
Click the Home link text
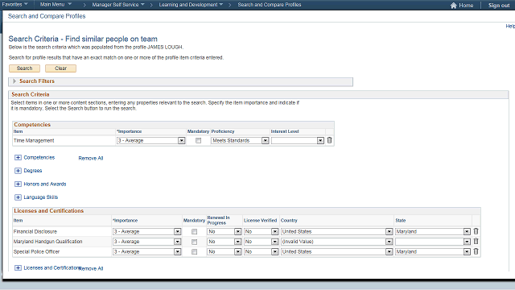click(466, 6)
